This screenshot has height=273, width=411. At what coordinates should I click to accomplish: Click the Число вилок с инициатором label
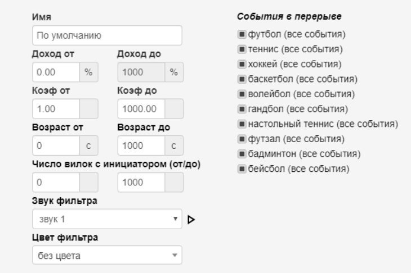(x=116, y=164)
